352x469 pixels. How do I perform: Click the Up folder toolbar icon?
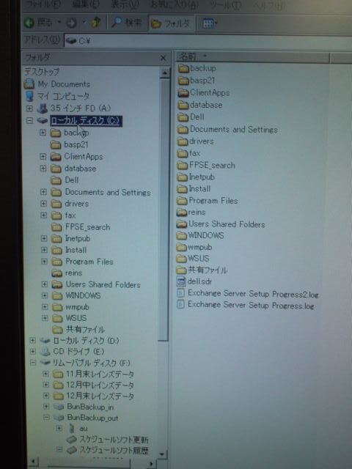(x=95, y=23)
